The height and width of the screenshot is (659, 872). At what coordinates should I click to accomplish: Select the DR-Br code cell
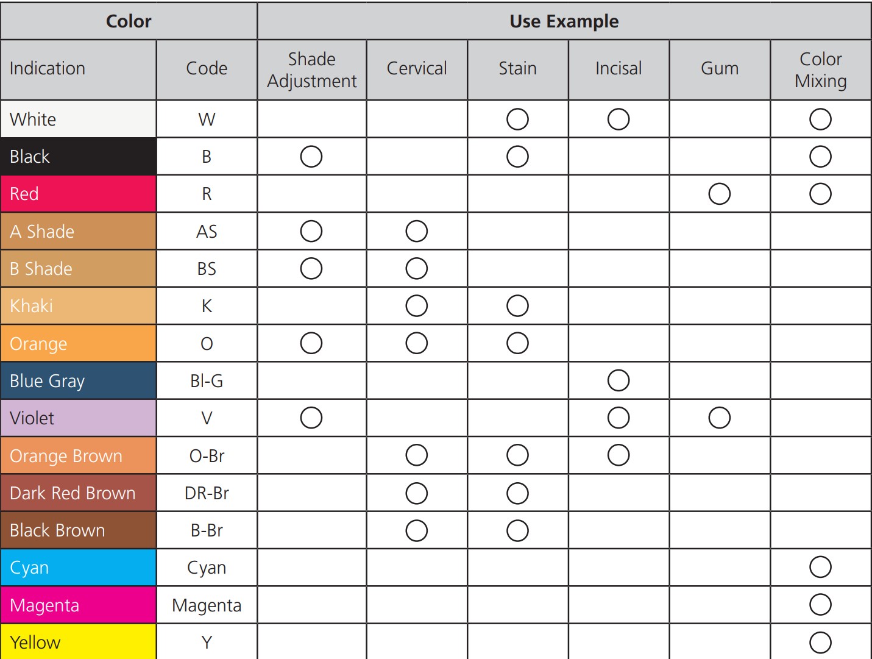[x=207, y=493]
